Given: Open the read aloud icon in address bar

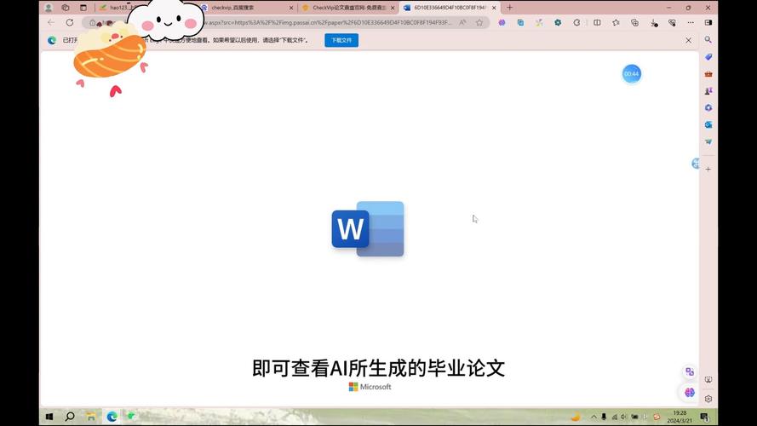Looking at the screenshot, I should [462, 23].
